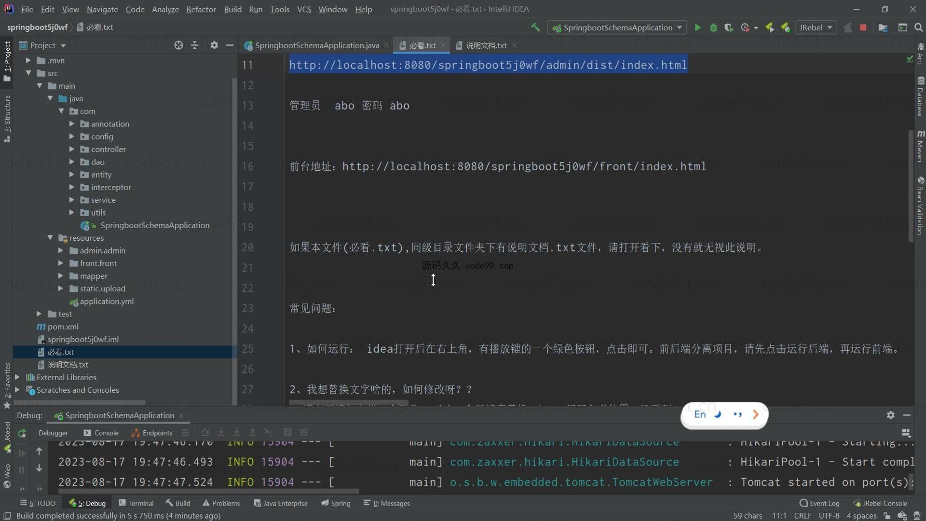
Task: Toggle moon mode in floating IME bar
Action: pos(718,414)
